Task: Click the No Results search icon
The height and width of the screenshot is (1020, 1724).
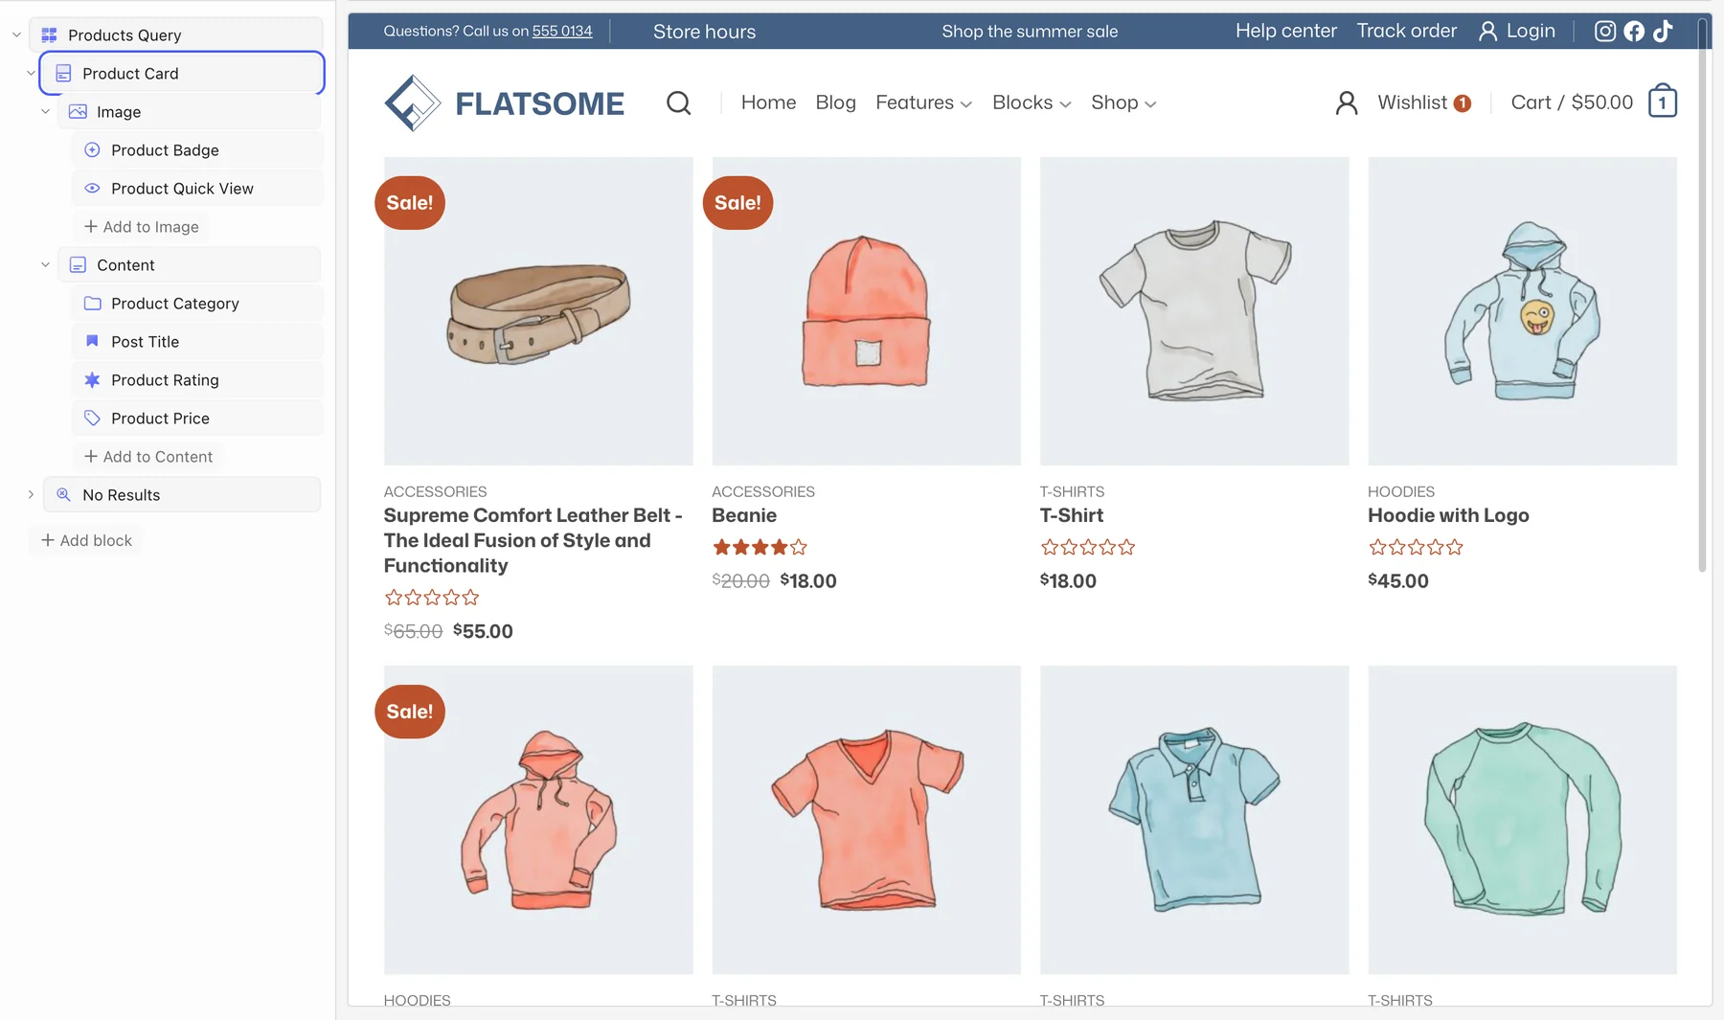Action: tap(63, 494)
